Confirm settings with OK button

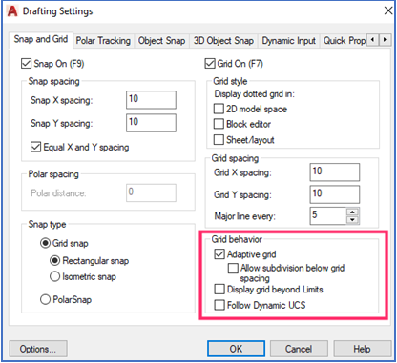236,349
